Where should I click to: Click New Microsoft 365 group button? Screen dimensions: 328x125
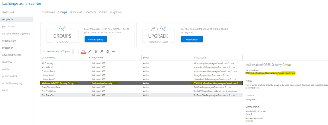click(56, 51)
